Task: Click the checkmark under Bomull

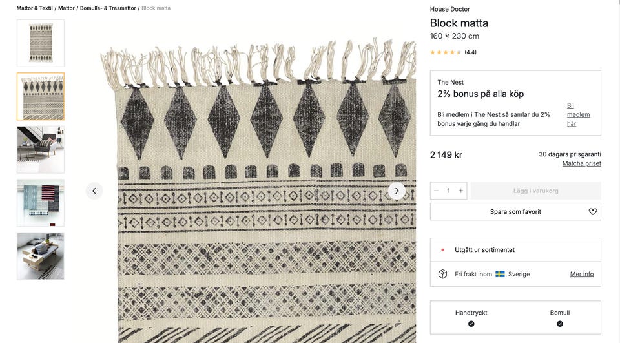Action: [560, 324]
